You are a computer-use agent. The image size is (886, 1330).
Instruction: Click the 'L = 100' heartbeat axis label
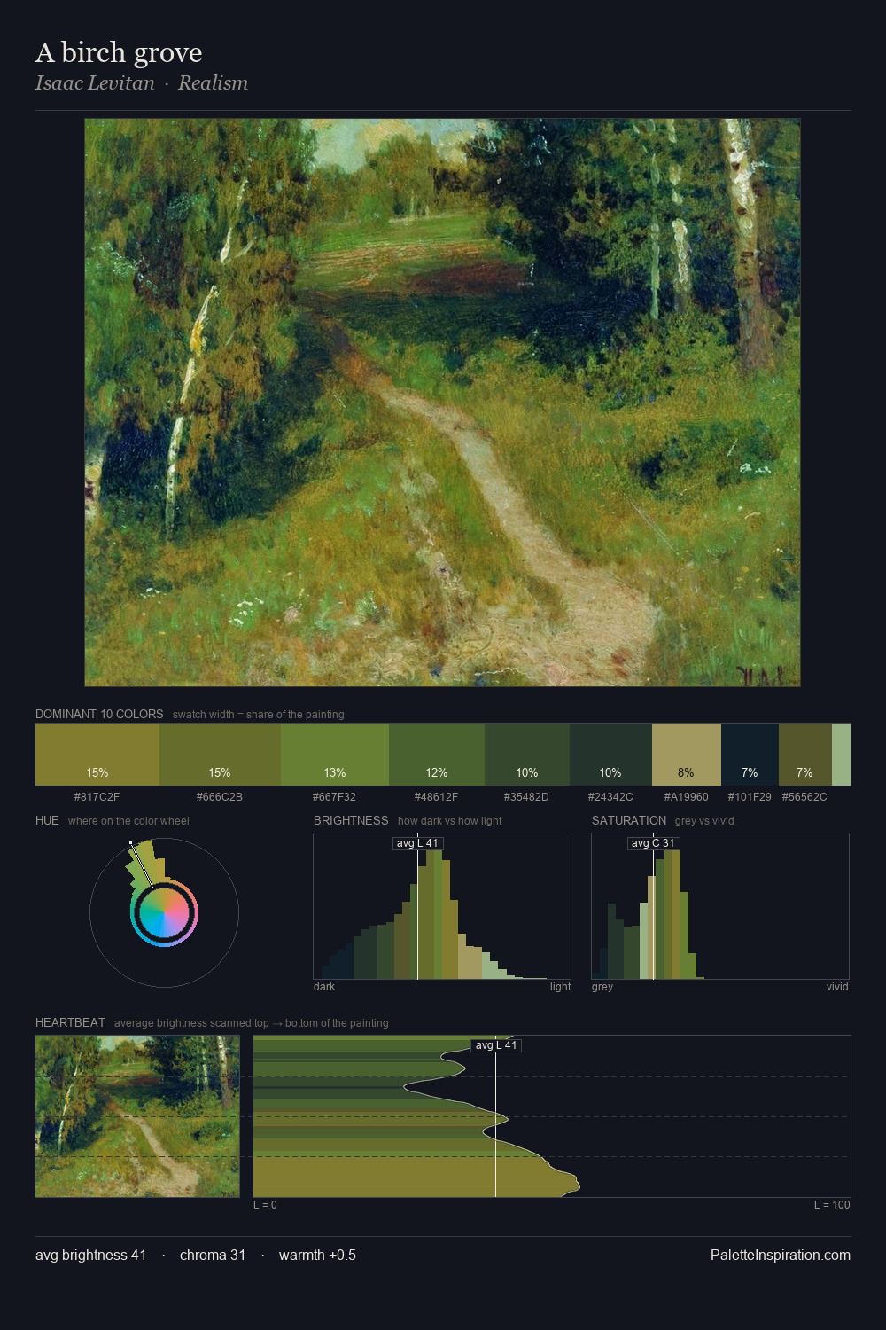[832, 1205]
